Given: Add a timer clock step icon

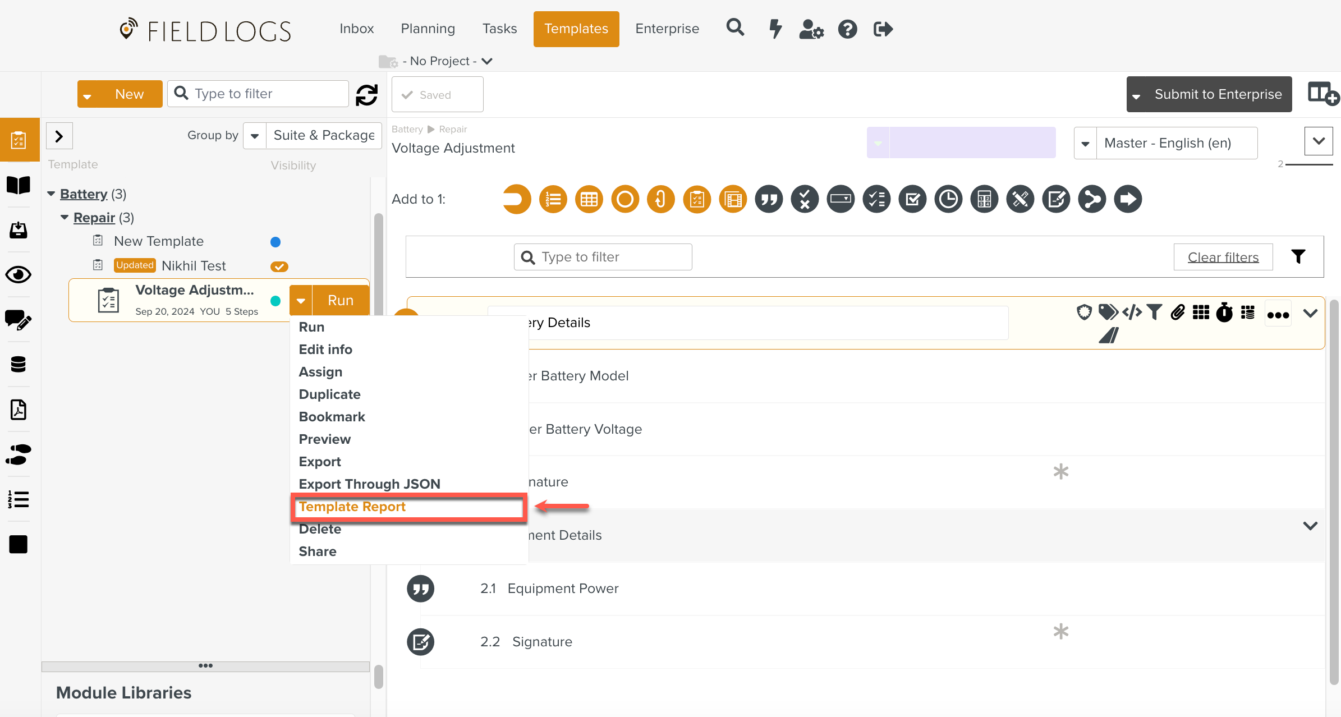Looking at the screenshot, I should pyautogui.click(x=948, y=199).
